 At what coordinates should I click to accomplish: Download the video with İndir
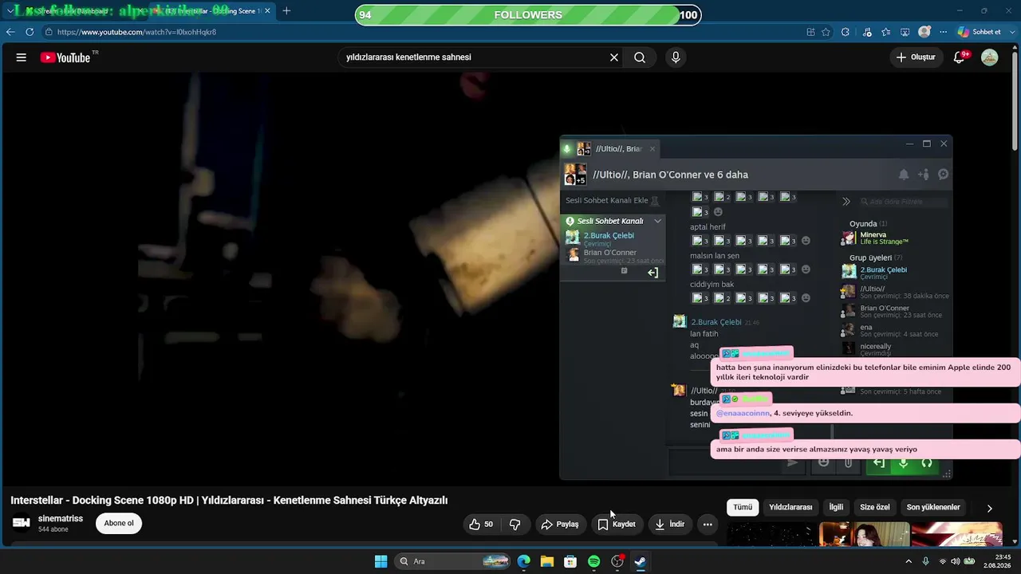pos(670,524)
